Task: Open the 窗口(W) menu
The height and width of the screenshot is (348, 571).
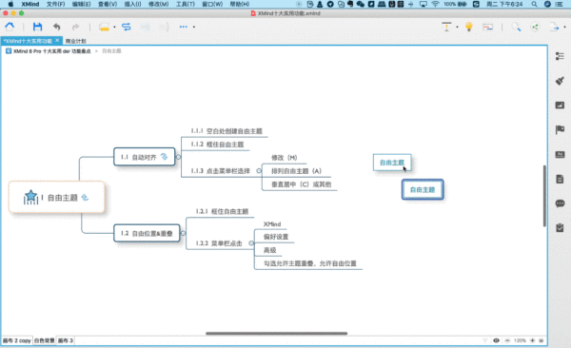Action: coord(212,4)
